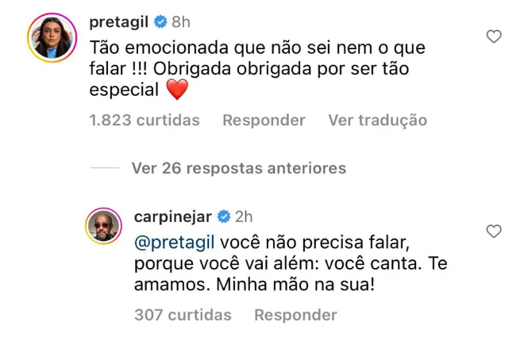Image resolution: width=528 pixels, height=337 pixels.
Task: Open the pretagil username link
Action: point(119,22)
